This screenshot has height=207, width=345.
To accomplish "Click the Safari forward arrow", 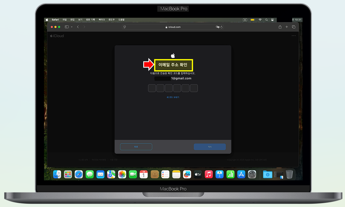I will 84,27.
